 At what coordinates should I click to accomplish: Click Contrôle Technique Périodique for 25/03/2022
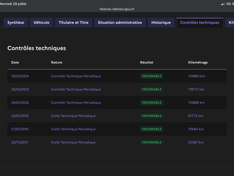[76, 89]
